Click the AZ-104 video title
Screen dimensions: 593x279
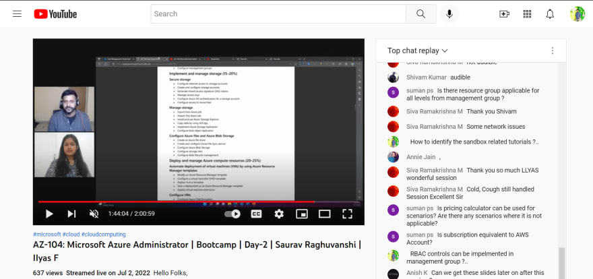197,251
